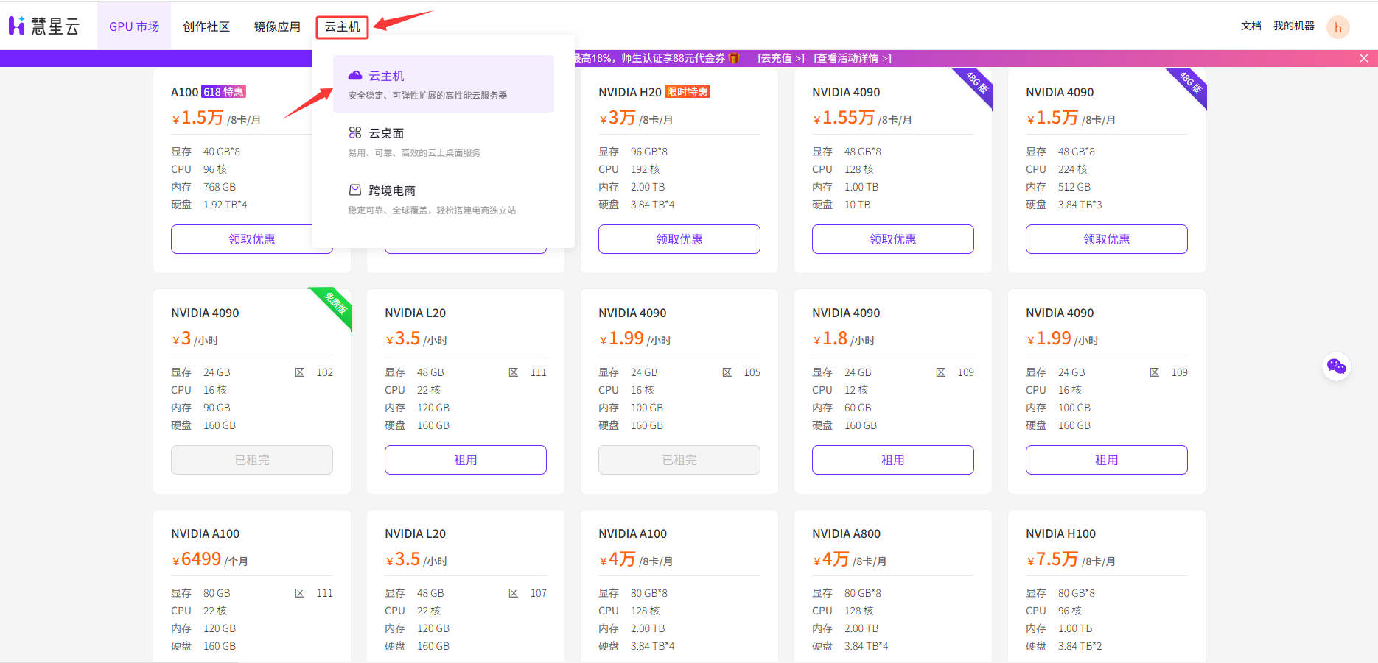
Task: Click 领取优惠 on the NVIDIA H20 card
Action: tap(679, 239)
